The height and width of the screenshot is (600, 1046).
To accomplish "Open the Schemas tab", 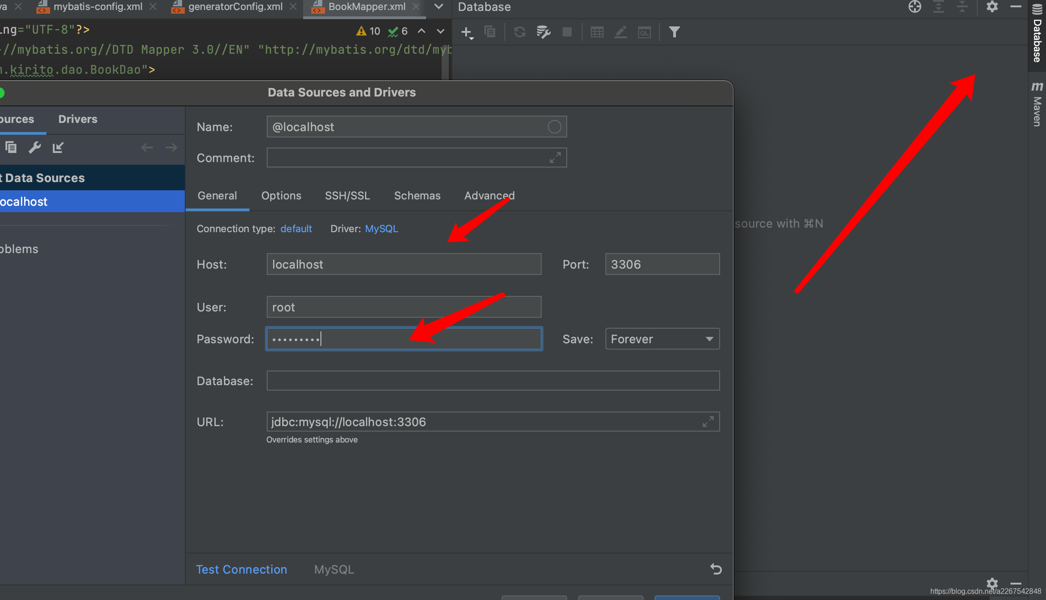I will pos(417,196).
